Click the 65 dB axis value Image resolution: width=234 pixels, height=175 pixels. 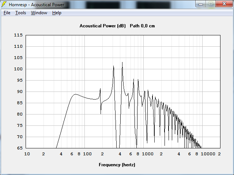point(20,148)
